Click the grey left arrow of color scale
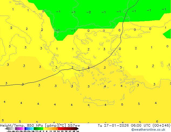This screenshot has width=171, height=132. pos(6,129)
